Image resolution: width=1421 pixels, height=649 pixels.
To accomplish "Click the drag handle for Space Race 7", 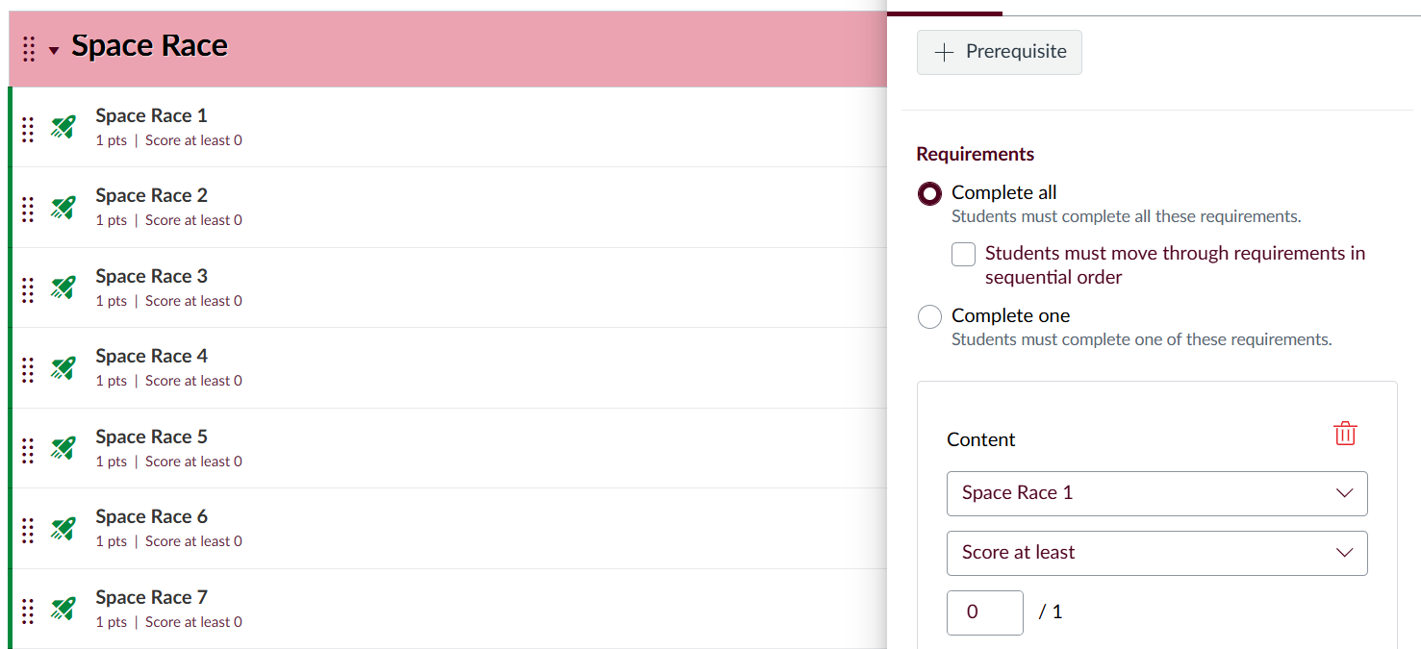I will tap(28, 610).
